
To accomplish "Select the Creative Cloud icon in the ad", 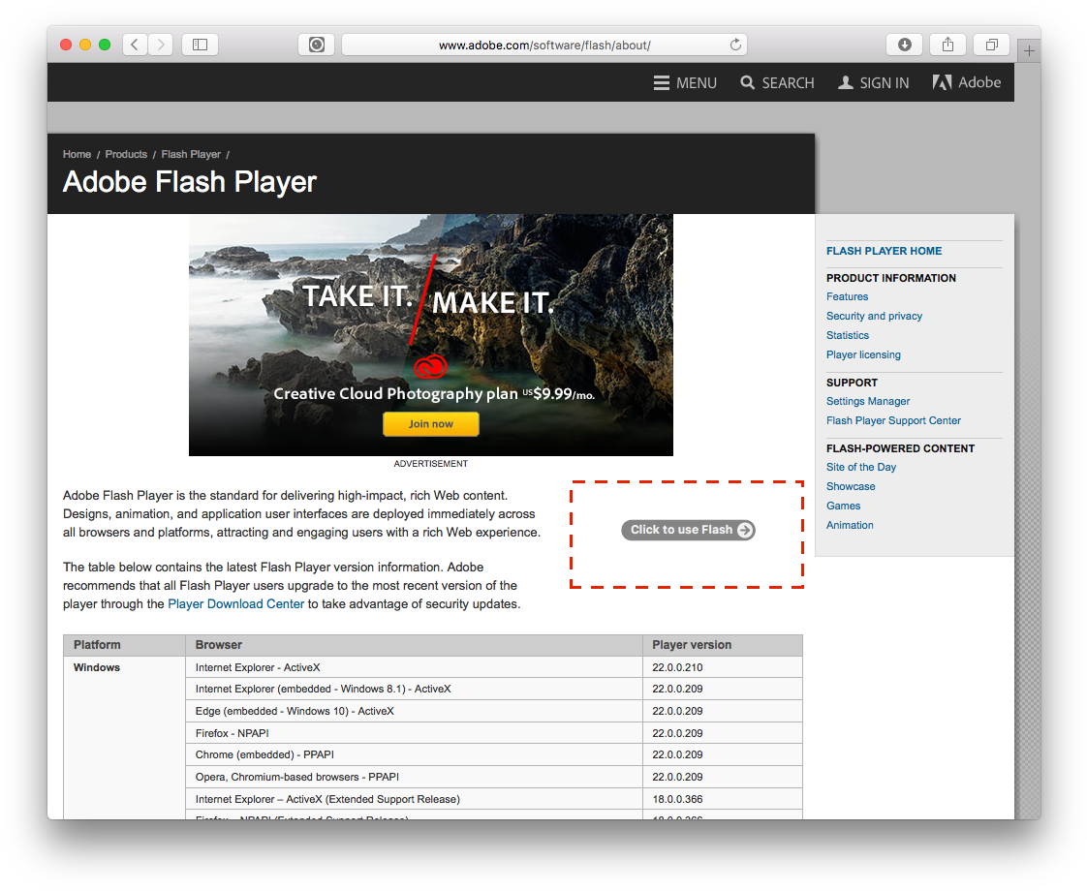I will [x=430, y=367].
